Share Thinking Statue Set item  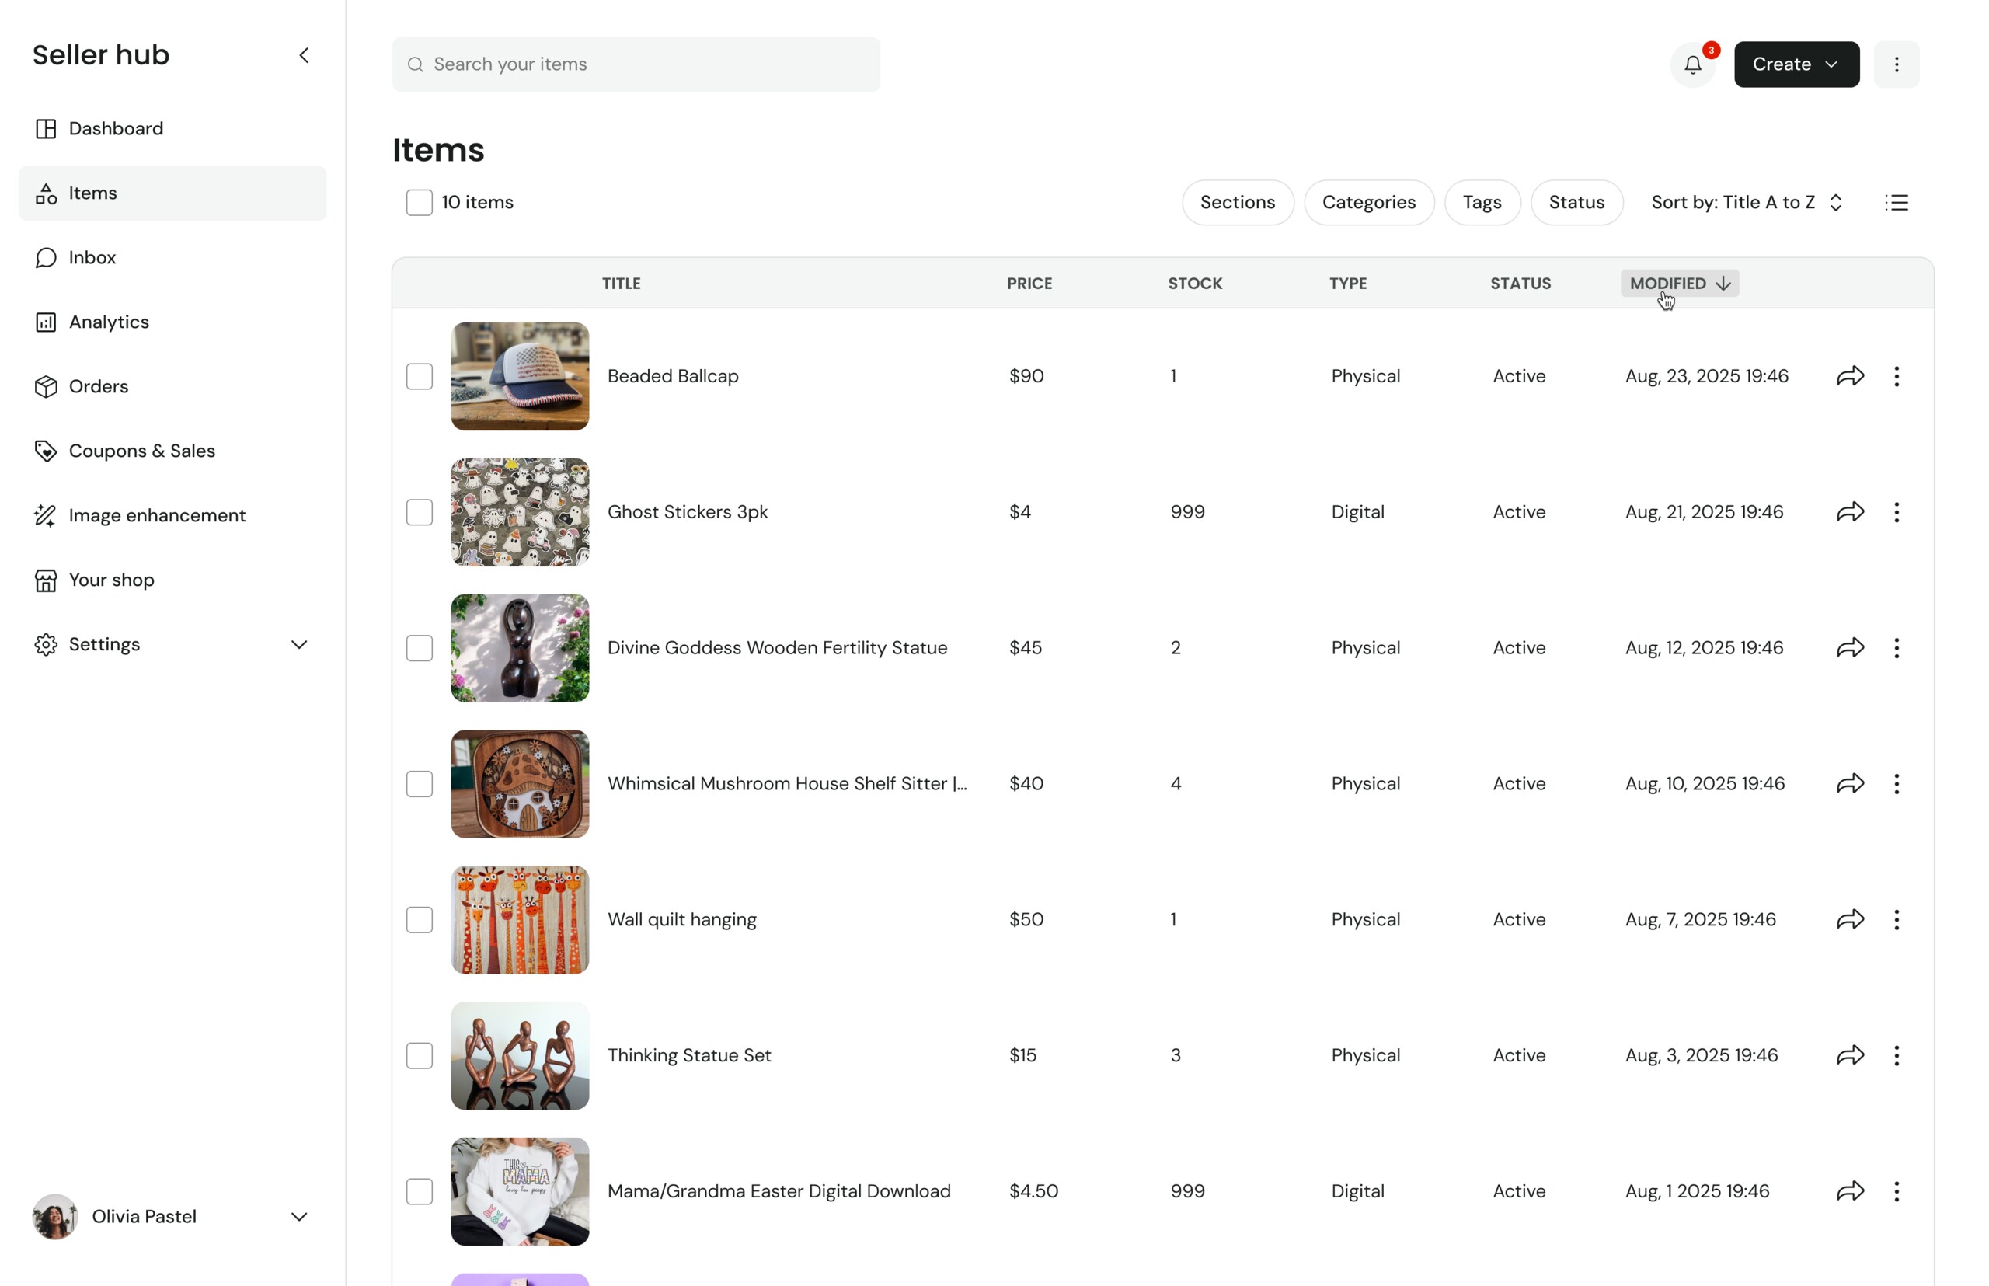1851,1055
